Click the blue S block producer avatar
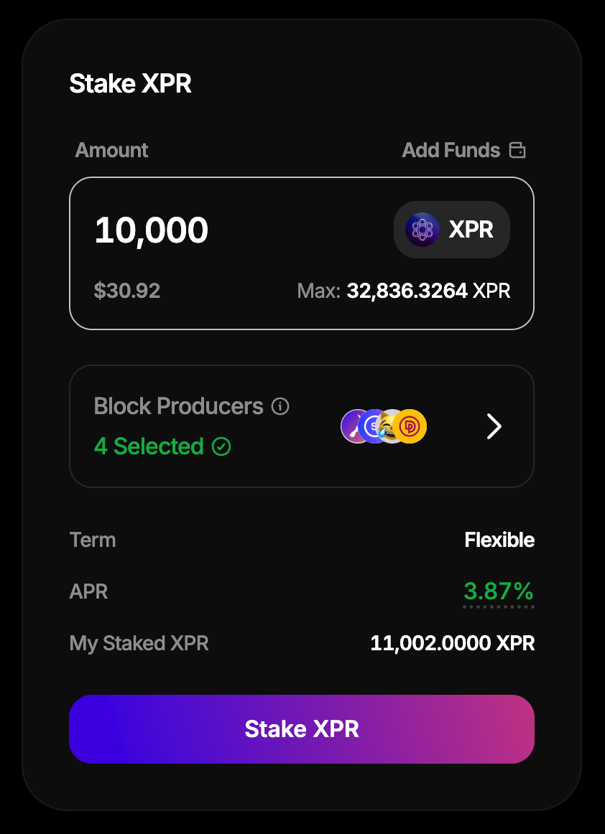Viewport: 605px width, 834px height. point(373,426)
